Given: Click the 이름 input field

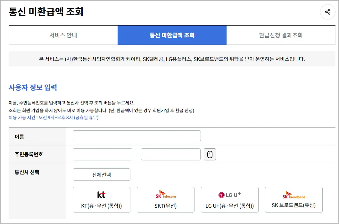Looking at the screenshot, I should (x=136, y=135).
